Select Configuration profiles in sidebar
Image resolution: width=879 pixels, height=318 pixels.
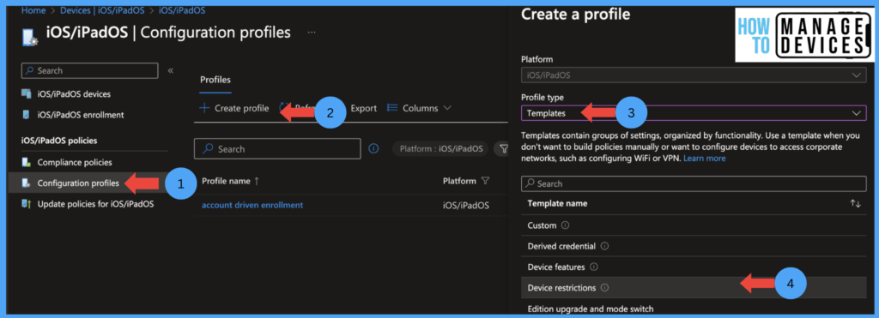[x=78, y=183]
